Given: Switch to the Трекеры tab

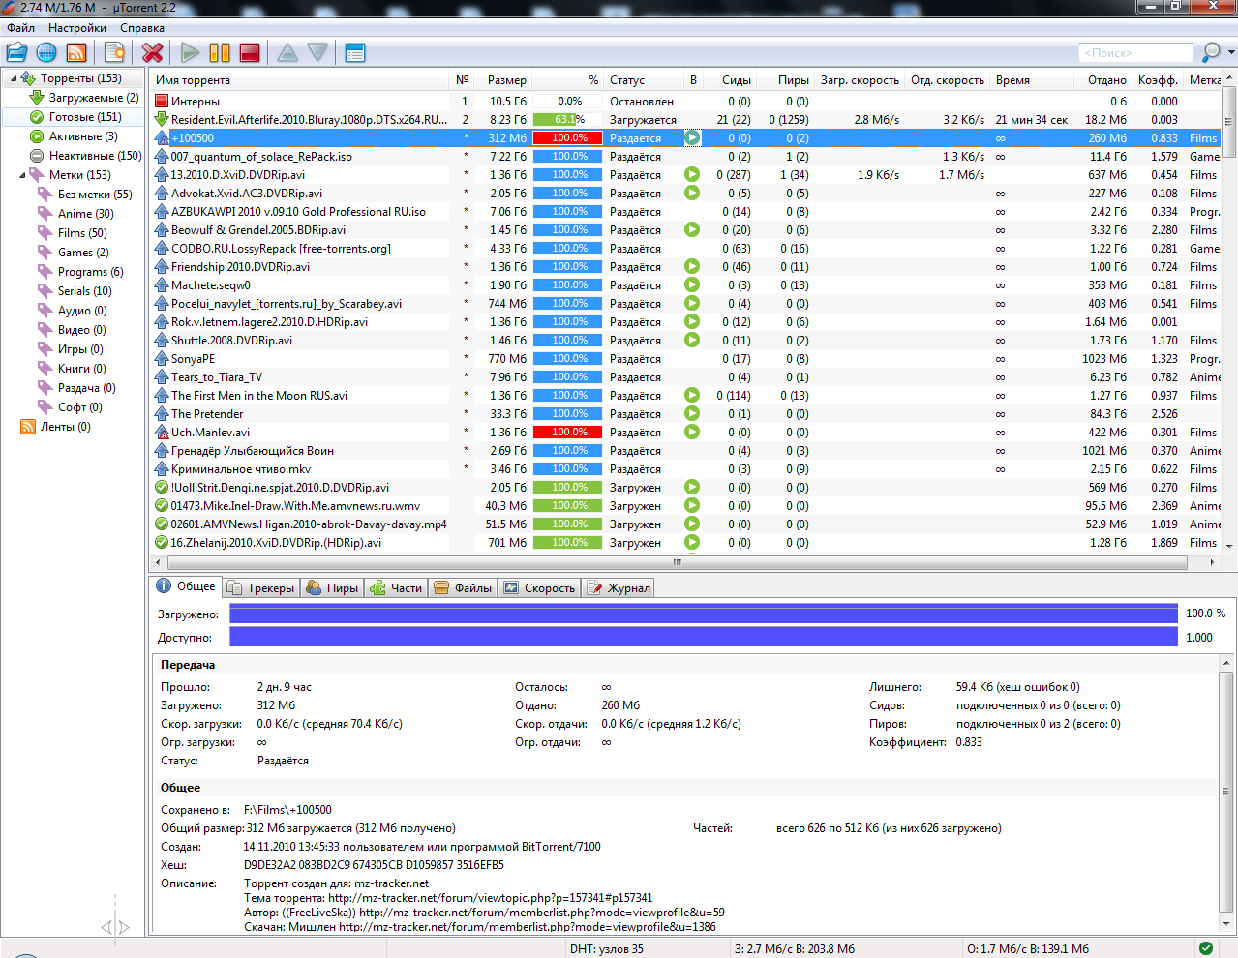Looking at the screenshot, I should (x=260, y=587).
